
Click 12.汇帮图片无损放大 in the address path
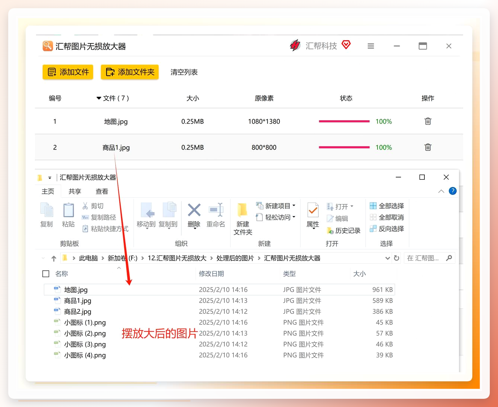[177, 258]
